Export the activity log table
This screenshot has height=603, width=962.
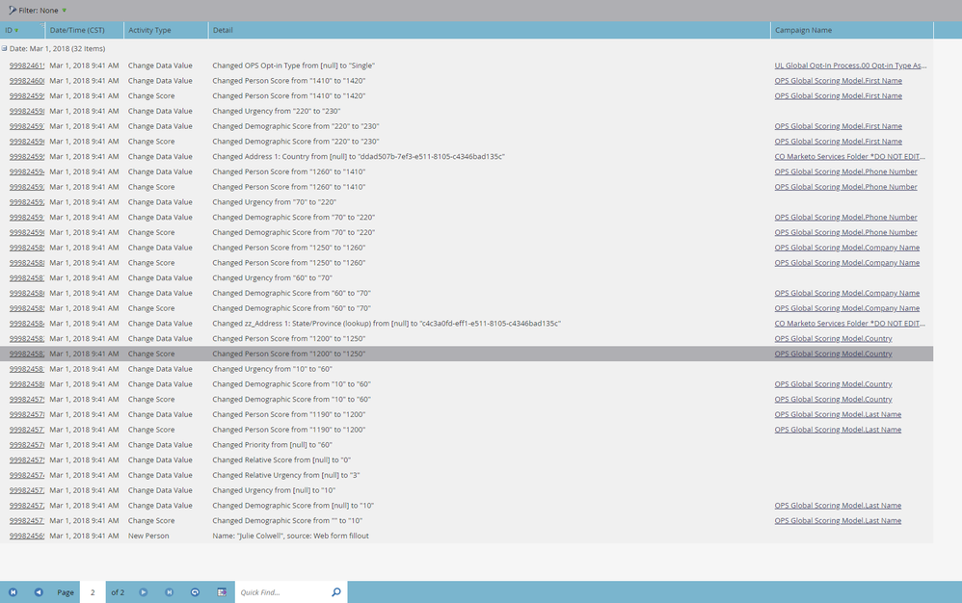tap(222, 592)
